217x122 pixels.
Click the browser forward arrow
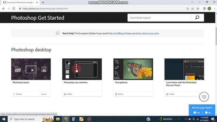(8, 8)
